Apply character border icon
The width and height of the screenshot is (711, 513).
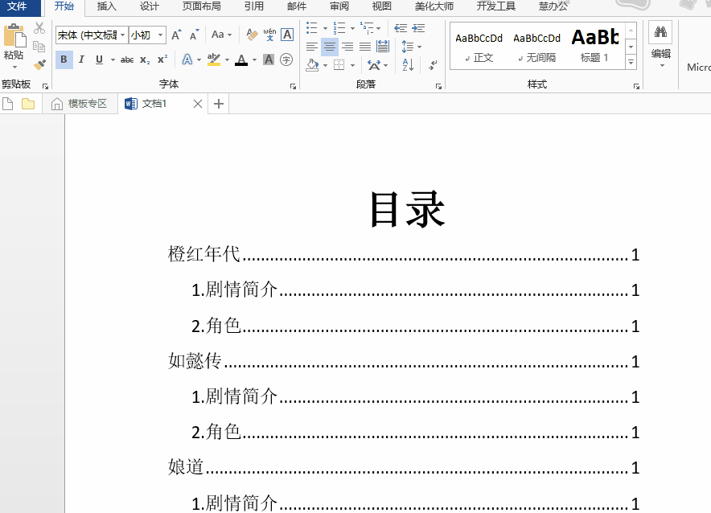[x=287, y=35]
